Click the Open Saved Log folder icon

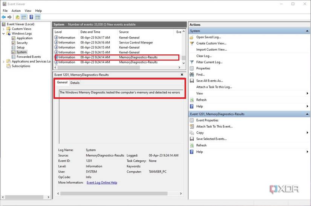(x=192, y=37)
